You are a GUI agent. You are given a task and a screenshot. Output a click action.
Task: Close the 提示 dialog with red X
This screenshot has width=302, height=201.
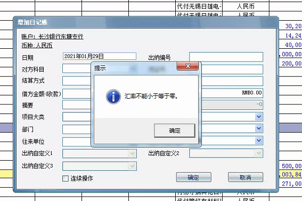pos(187,66)
